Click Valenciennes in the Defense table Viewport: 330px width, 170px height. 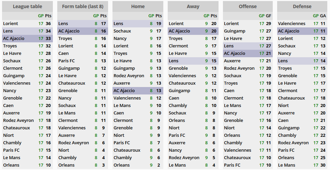tap(292, 24)
